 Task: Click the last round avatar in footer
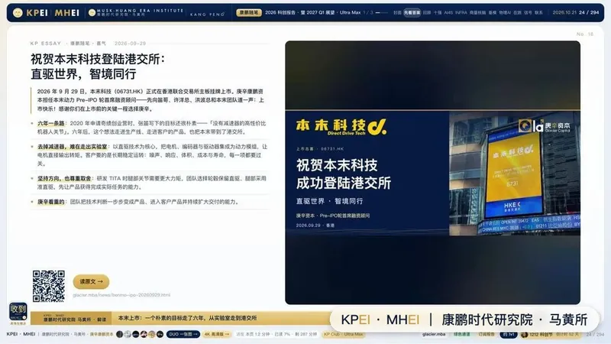(160, 334)
